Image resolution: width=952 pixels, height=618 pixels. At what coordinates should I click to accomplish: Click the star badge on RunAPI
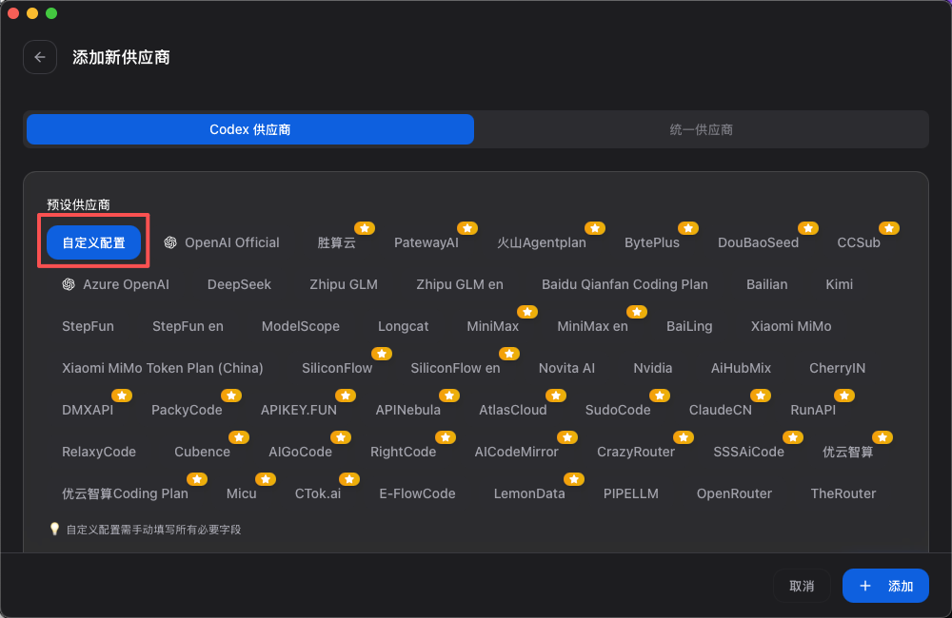pos(844,396)
